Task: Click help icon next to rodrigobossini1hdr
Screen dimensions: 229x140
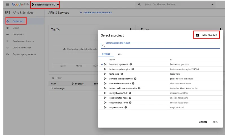Action: point(130,93)
